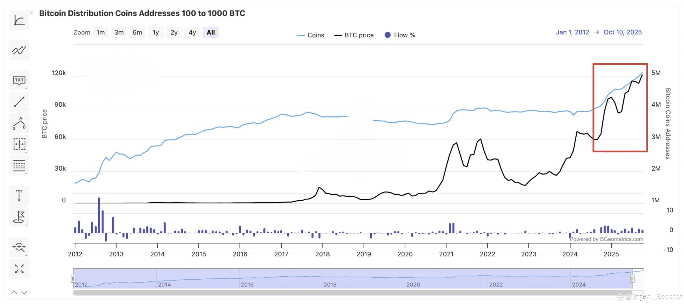The image size is (684, 304).
Task: Toggle fullscreen with the four-arrows icon
Action: point(19,269)
